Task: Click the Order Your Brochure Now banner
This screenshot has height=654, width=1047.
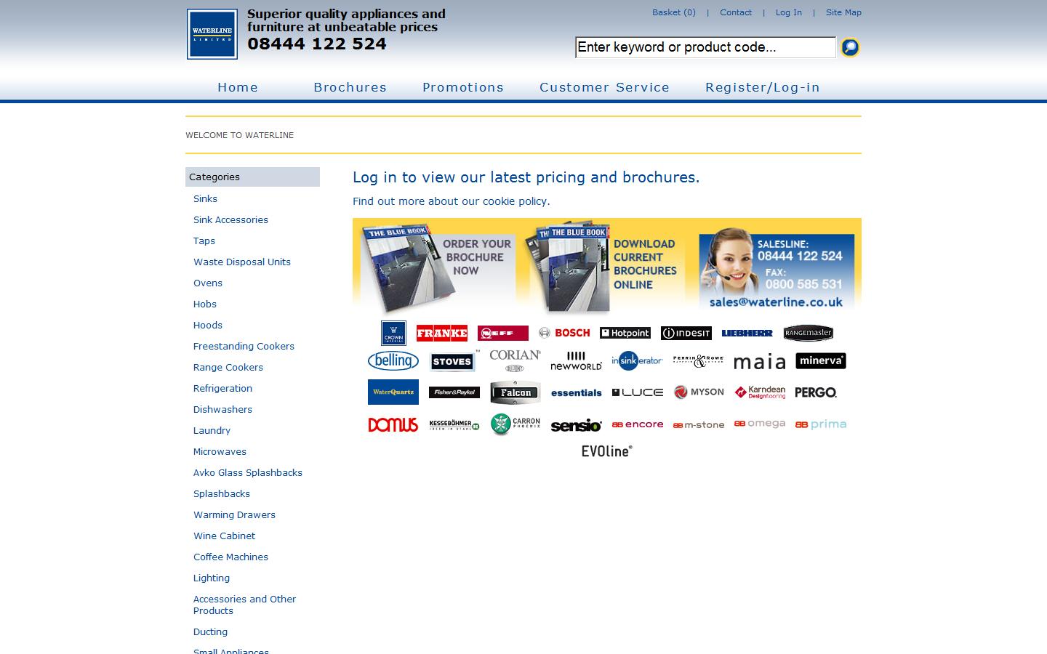Action: 436,265
